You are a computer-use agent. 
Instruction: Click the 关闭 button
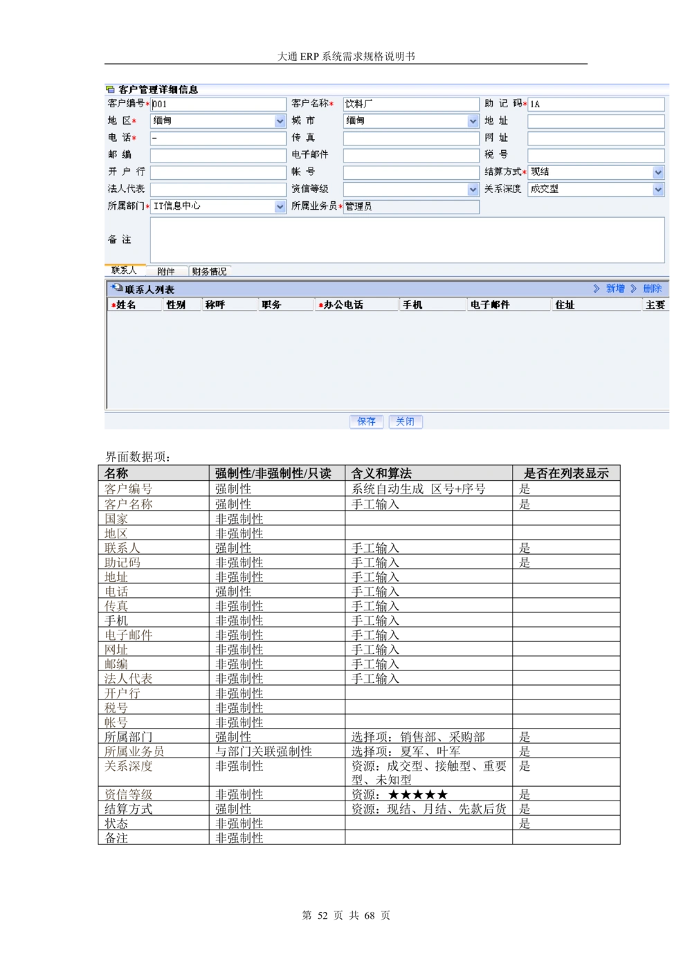coord(406,421)
